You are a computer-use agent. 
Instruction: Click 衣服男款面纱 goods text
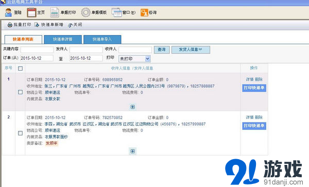tap(56, 137)
